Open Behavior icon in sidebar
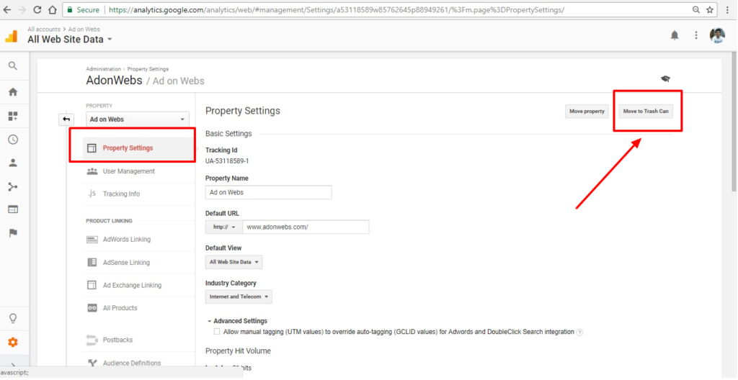Image resolution: width=738 pixels, height=380 pixels. (x=13, y=209)
